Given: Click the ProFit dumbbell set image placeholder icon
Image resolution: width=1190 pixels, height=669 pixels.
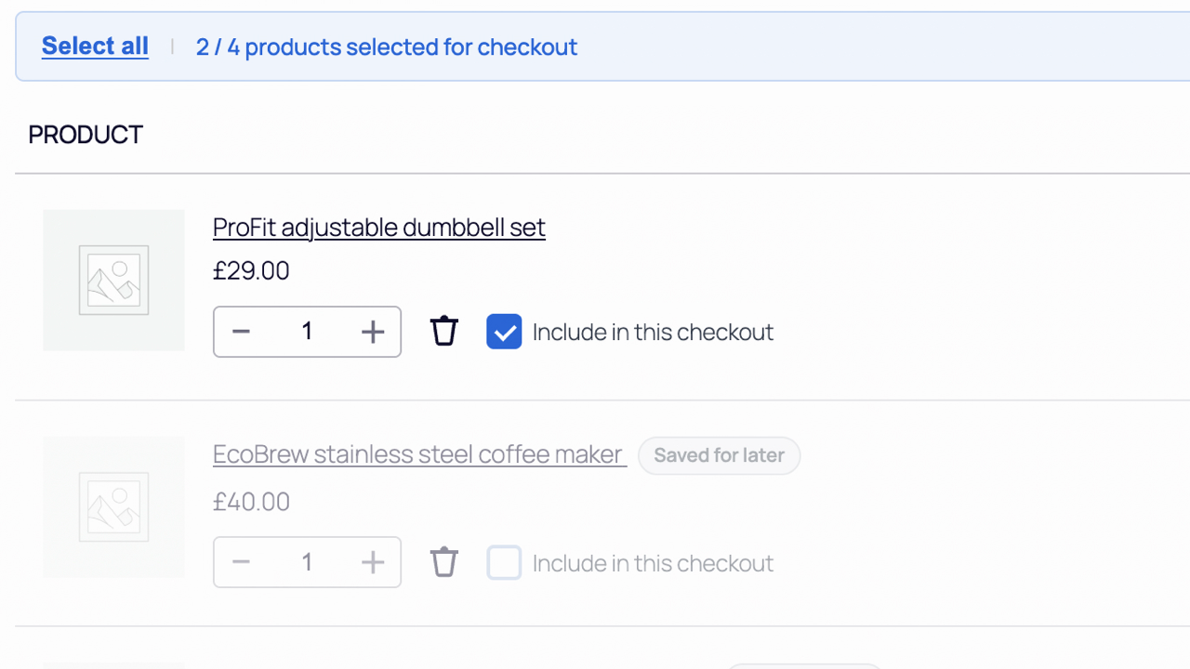Looking at the screenshot, I should (x=113, y=280).
